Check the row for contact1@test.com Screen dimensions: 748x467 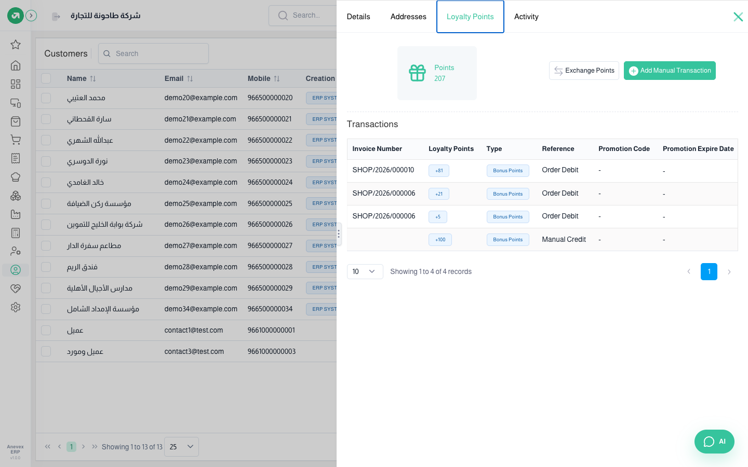point(46,330)
